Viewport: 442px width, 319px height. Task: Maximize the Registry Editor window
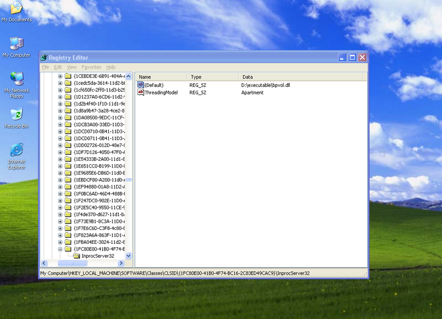[352, 57]
